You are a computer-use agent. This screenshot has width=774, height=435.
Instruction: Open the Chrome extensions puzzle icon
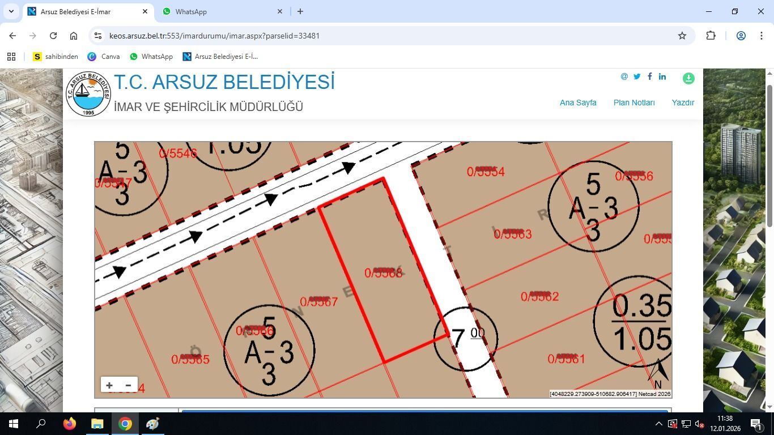[x=711, y=36]
